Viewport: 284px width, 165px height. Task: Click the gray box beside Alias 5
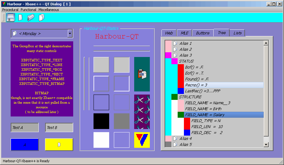(x=168, y=145)
